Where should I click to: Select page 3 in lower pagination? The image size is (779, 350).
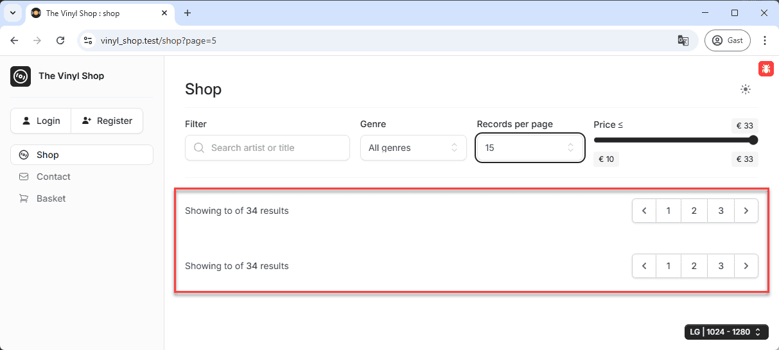pyautogui.click(x=721, y=266)
